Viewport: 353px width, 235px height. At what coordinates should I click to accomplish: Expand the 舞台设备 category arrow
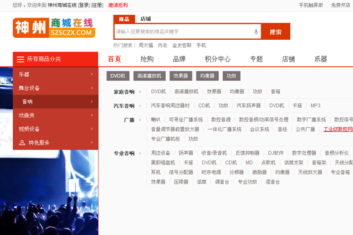pyautogui.click(x=92, y=88)
